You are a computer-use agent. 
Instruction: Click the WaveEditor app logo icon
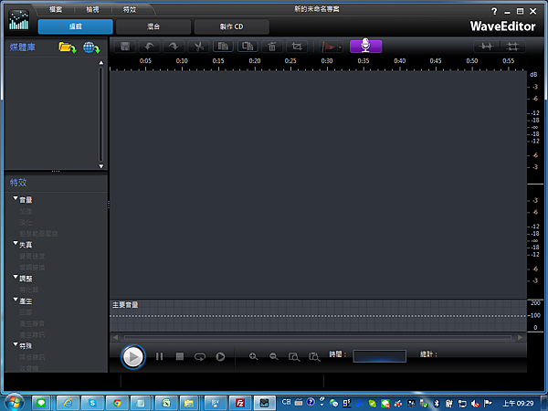[x=18, y=20]
